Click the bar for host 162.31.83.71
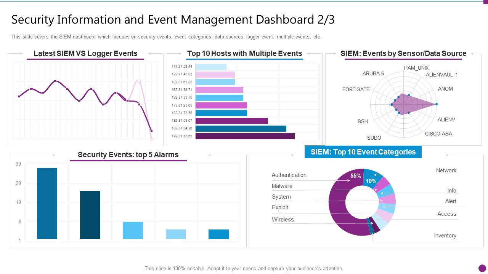 click(219, 90)
